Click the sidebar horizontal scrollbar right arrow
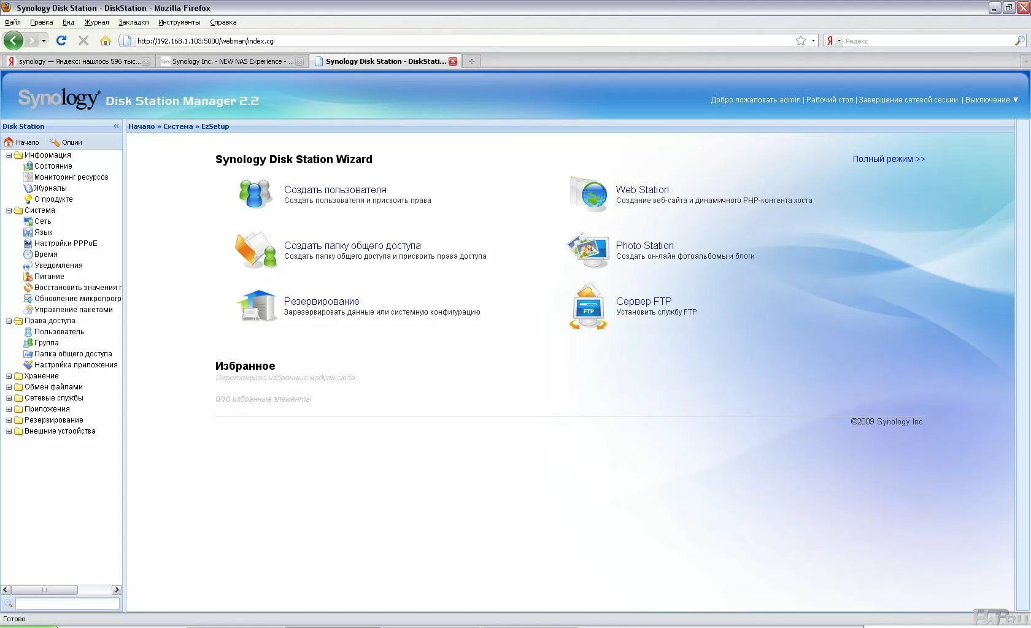The image size is (1031, 628). click(x=116, y=589)
